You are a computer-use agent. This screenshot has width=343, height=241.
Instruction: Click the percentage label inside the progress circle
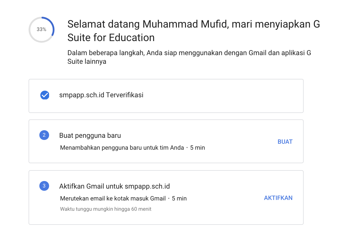click(x=41, y=30)
